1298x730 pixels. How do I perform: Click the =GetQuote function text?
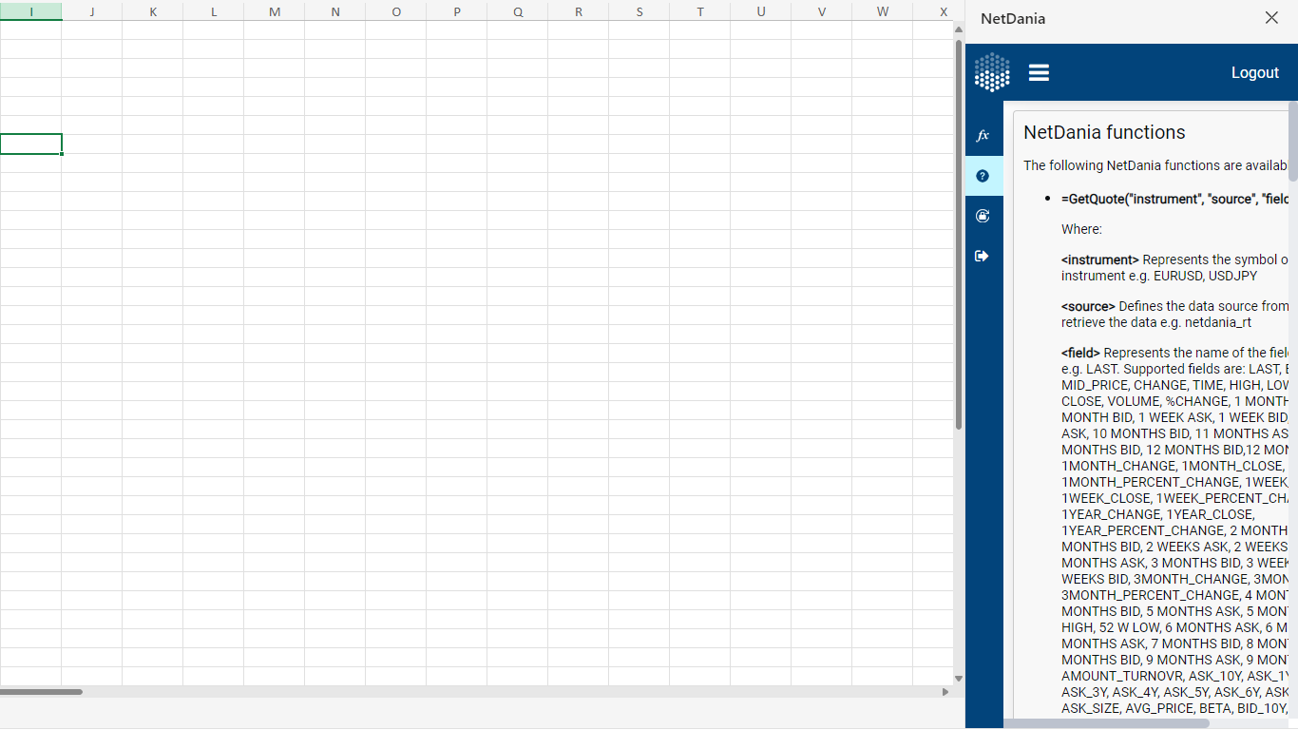[1174, 199]
